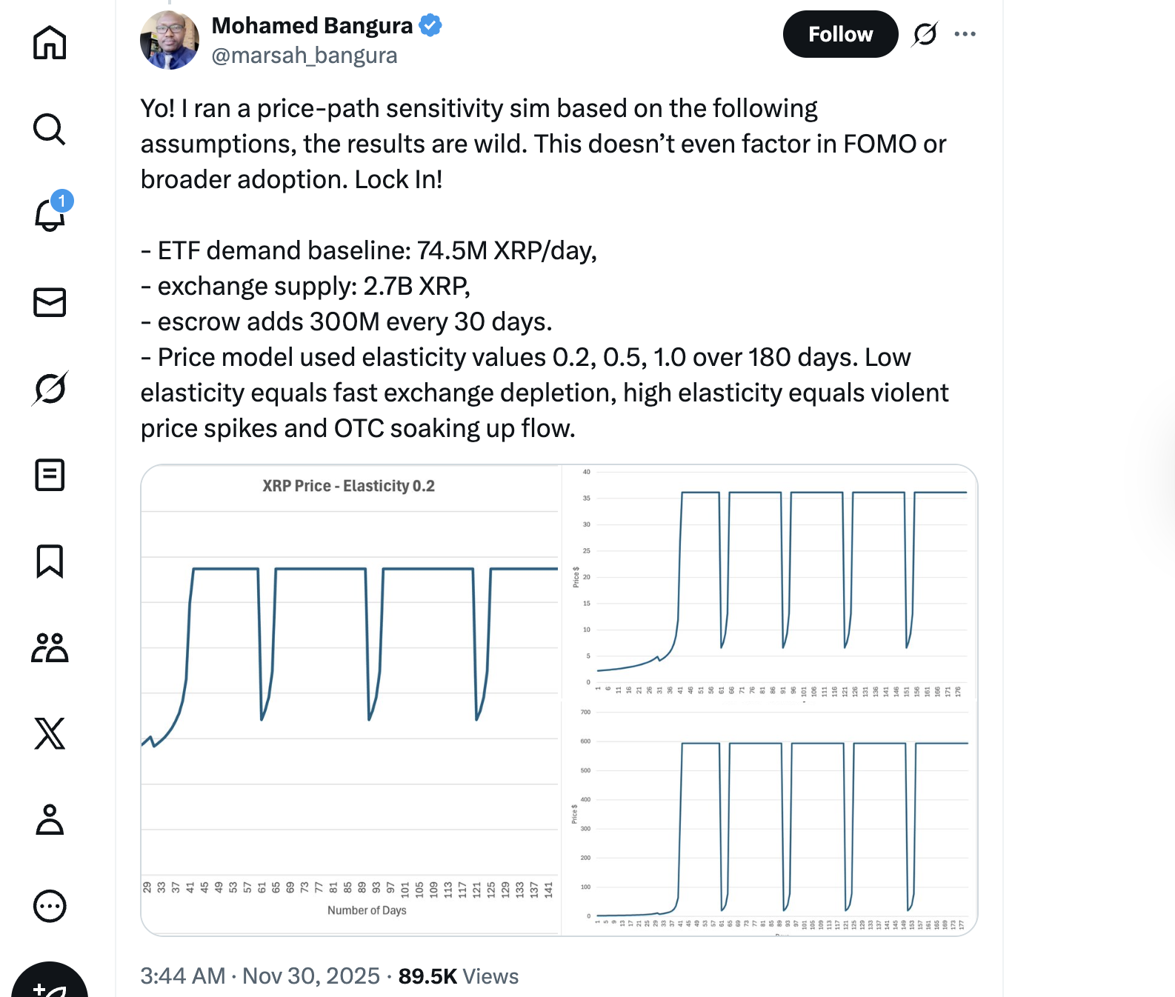Open Communities people icon
The height and width of the screenshot is (997, 1175).
click(50, 647)
